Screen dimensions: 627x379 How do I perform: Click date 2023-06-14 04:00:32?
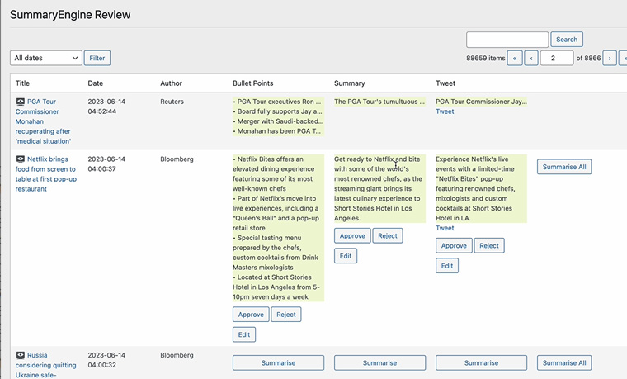(x=106, y=360)
